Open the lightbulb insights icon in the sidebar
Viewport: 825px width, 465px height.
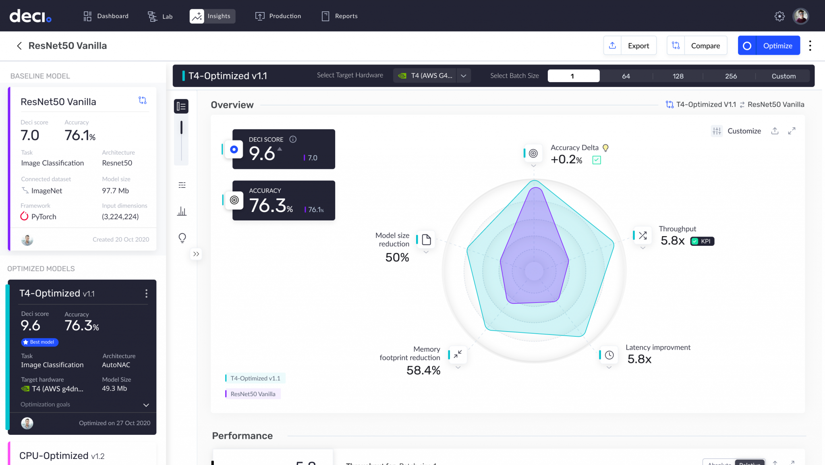182,238
